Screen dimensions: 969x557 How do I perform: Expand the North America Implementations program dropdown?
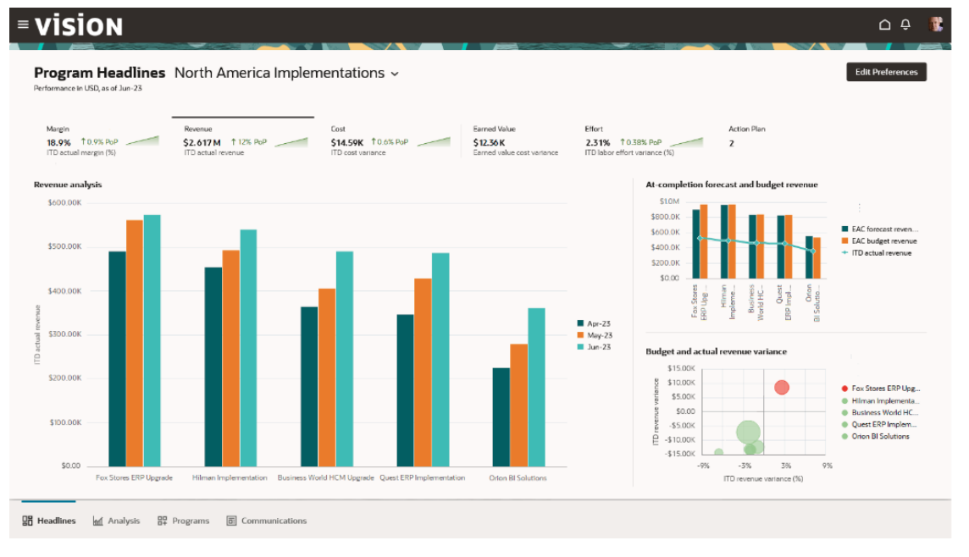(395, 74)
